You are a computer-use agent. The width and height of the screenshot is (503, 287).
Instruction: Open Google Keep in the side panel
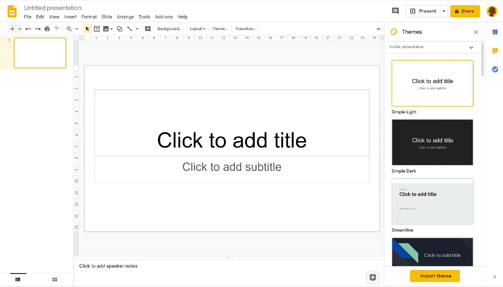tap(495, 51)
